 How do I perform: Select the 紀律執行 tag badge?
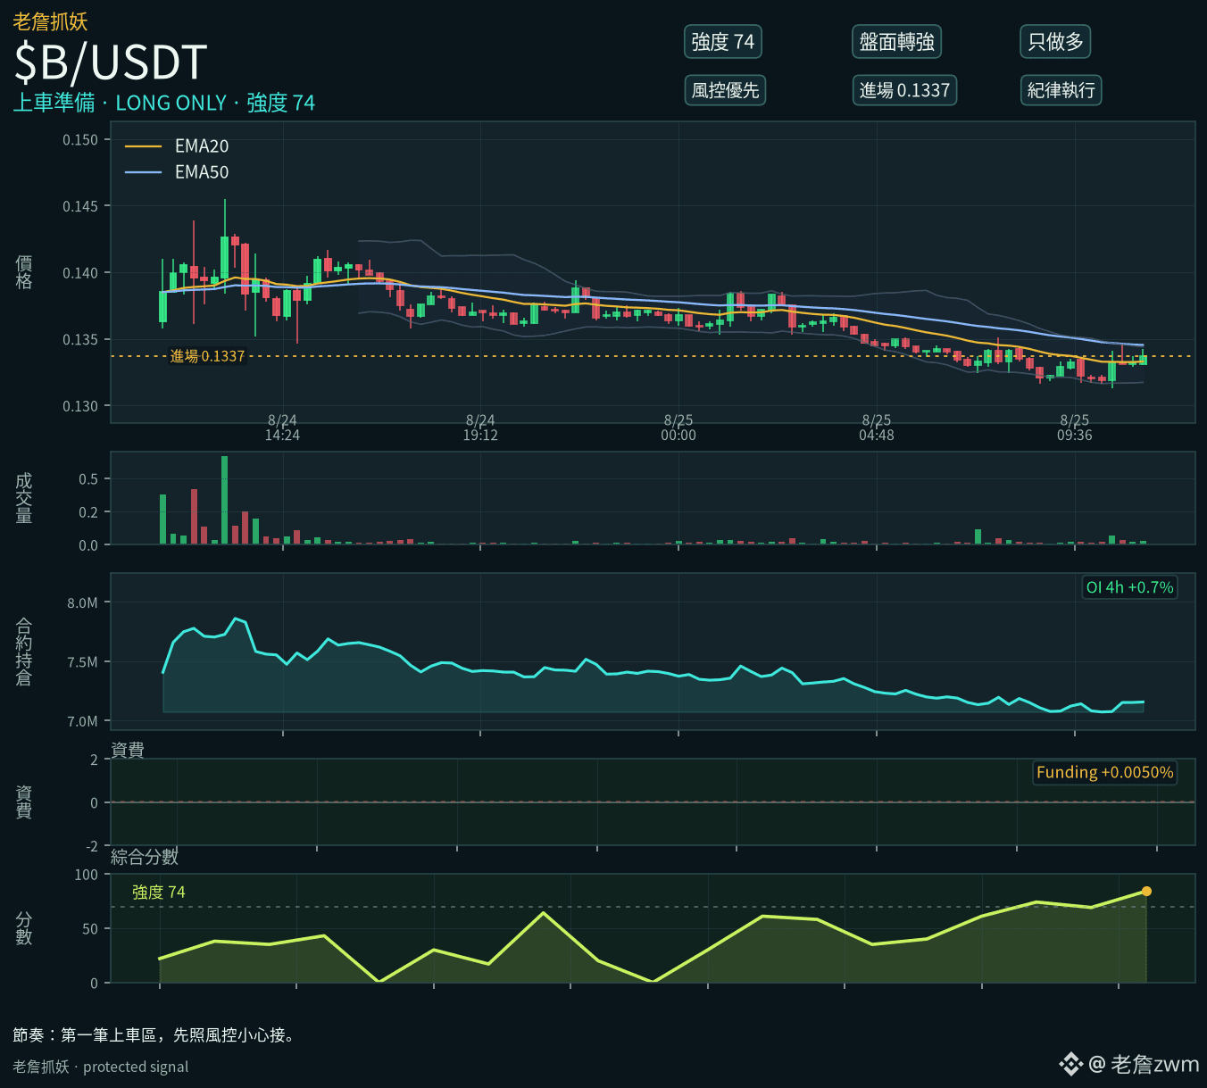(1061, 90)
